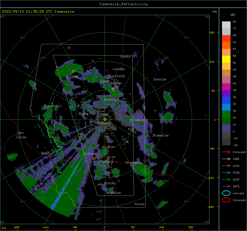Click the cyan current ellipse icon
247x231 pixels.
(226, 193)
